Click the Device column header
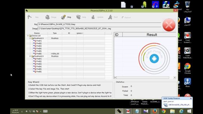The image size is (203, 114). click(37, 33)
